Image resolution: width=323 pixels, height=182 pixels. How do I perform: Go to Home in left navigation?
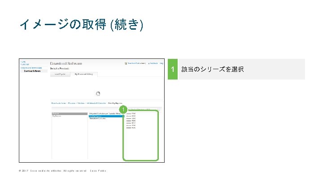(23, 62)
